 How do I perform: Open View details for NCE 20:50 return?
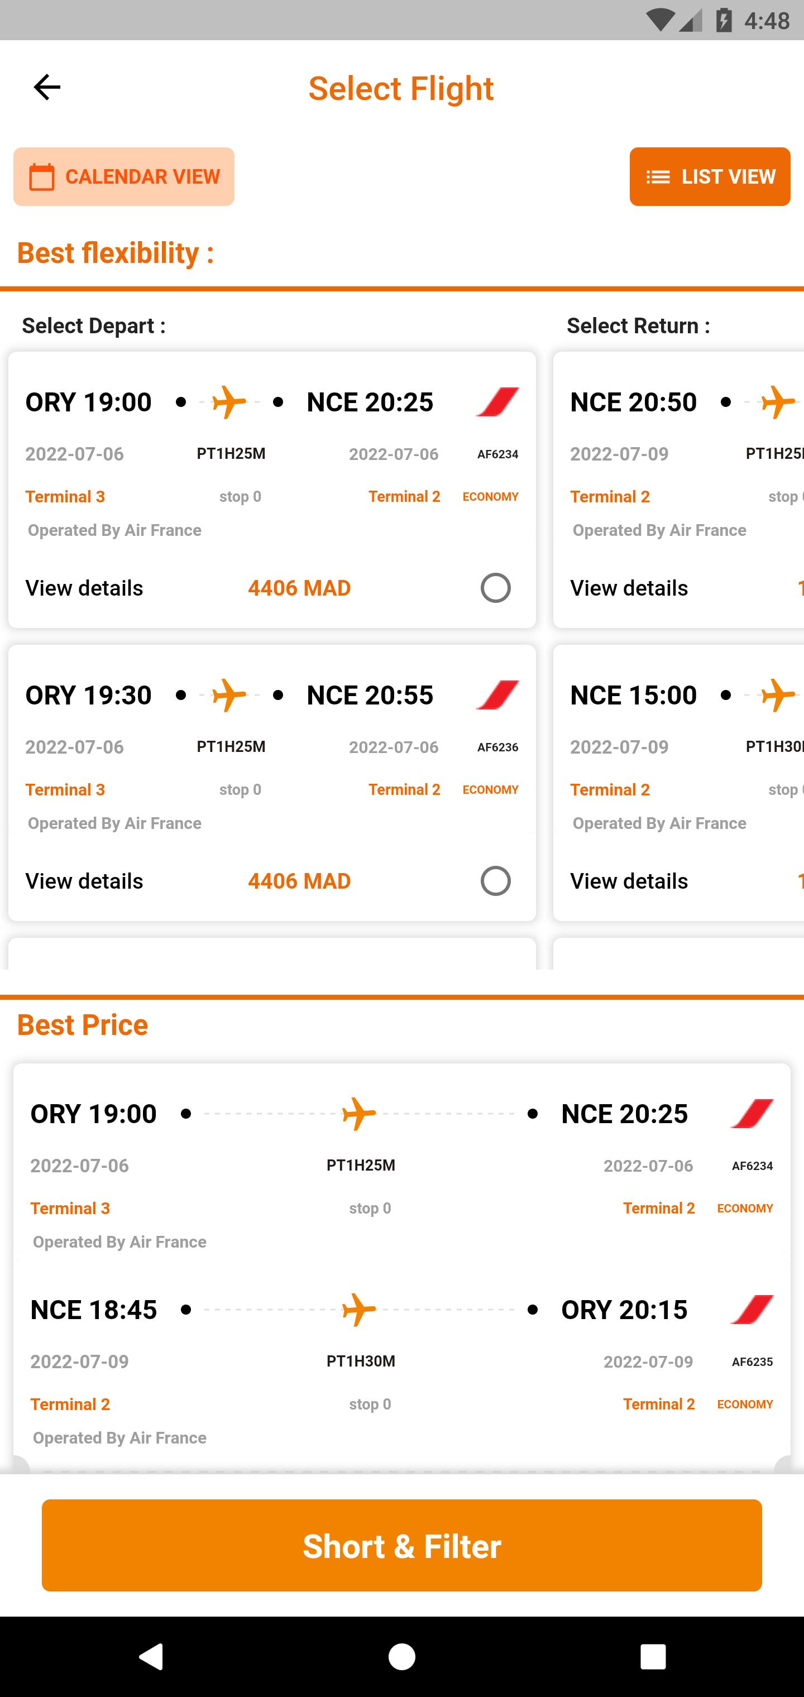(x=629, y=588)
